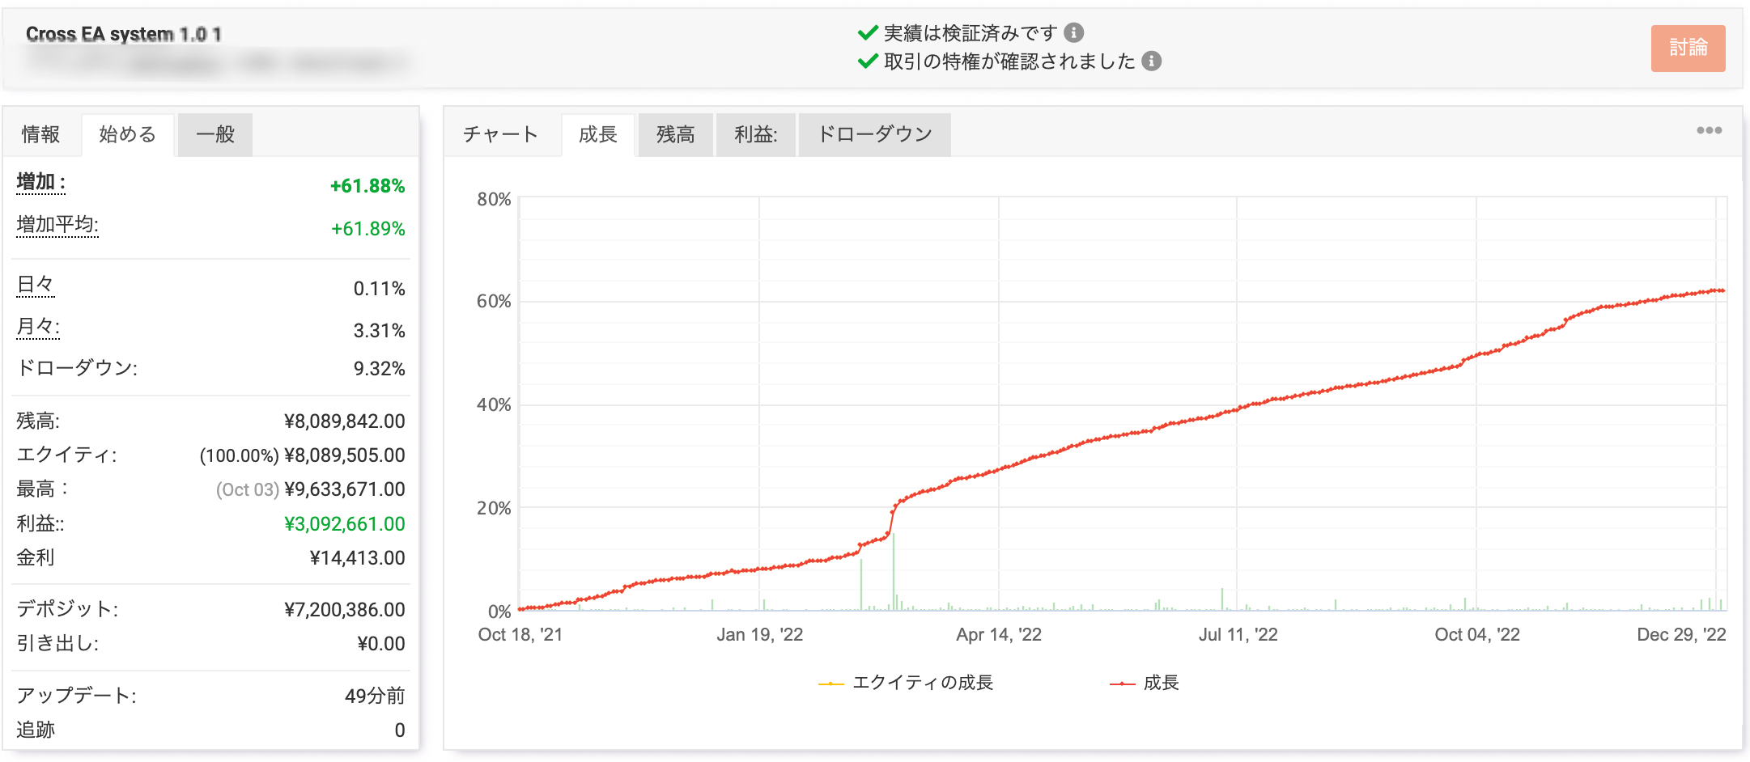The image size is (1750, 762).
Task: Click the +61.89% average gain value
Action: point(368,229)
